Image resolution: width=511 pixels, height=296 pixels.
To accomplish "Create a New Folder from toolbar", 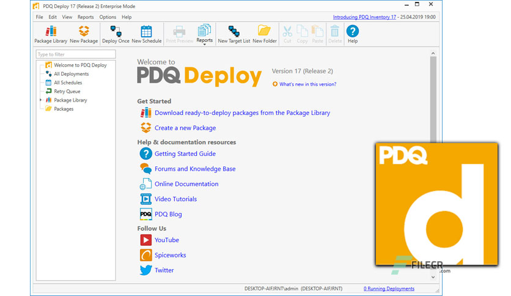I will (x=264, y=34).
